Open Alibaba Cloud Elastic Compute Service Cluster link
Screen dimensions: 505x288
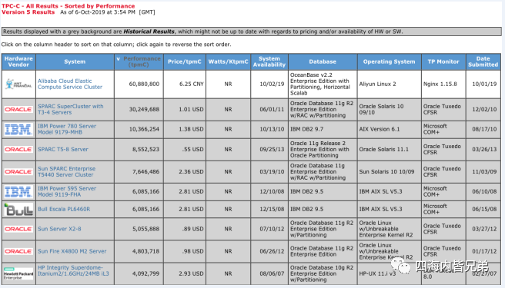click(70, 84)
